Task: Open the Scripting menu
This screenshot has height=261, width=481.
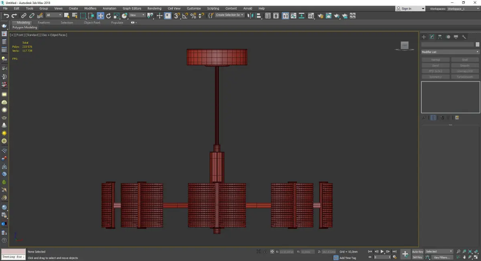Action: click(x=213, y=8)
